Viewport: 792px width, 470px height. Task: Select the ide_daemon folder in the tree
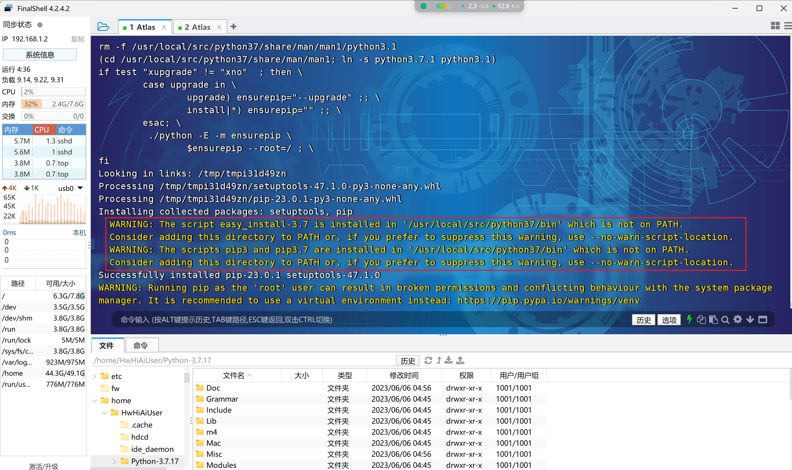(147, 449)
